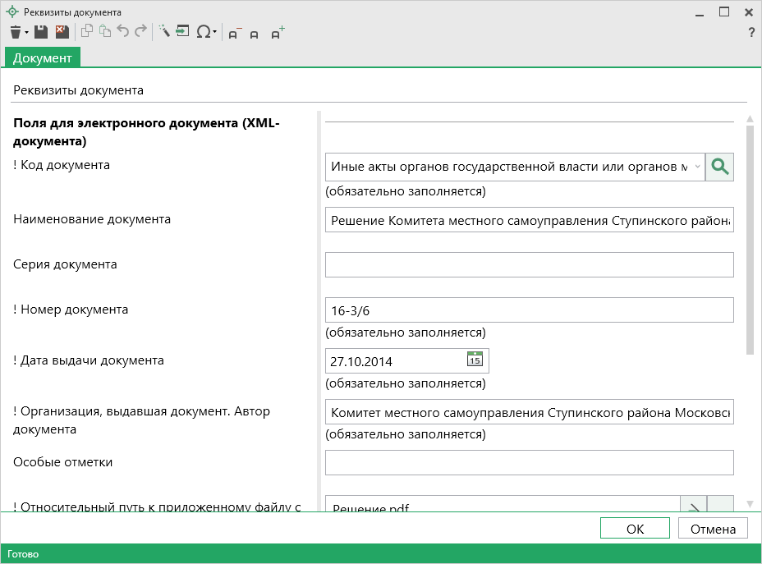Reset font size with plain A icon
The width and height of the screenshot is (762, 564).
click(255, 34)
